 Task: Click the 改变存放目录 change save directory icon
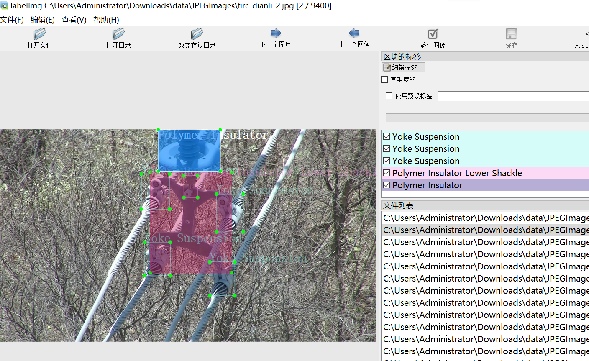pyautogui.click(x=197, y=34)
